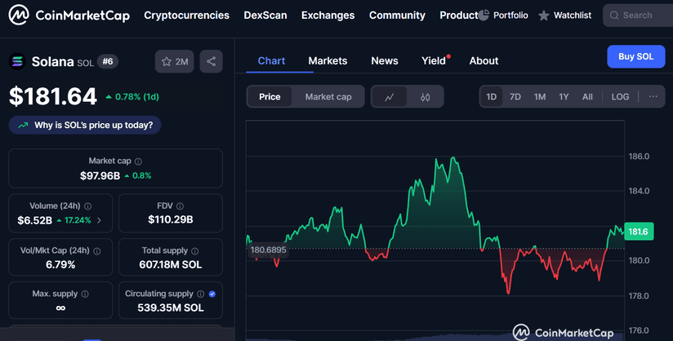Open the Cryptocurrencies menu
Image resolution: width=673 pixels, height=341 pixels.
[187, 15]
